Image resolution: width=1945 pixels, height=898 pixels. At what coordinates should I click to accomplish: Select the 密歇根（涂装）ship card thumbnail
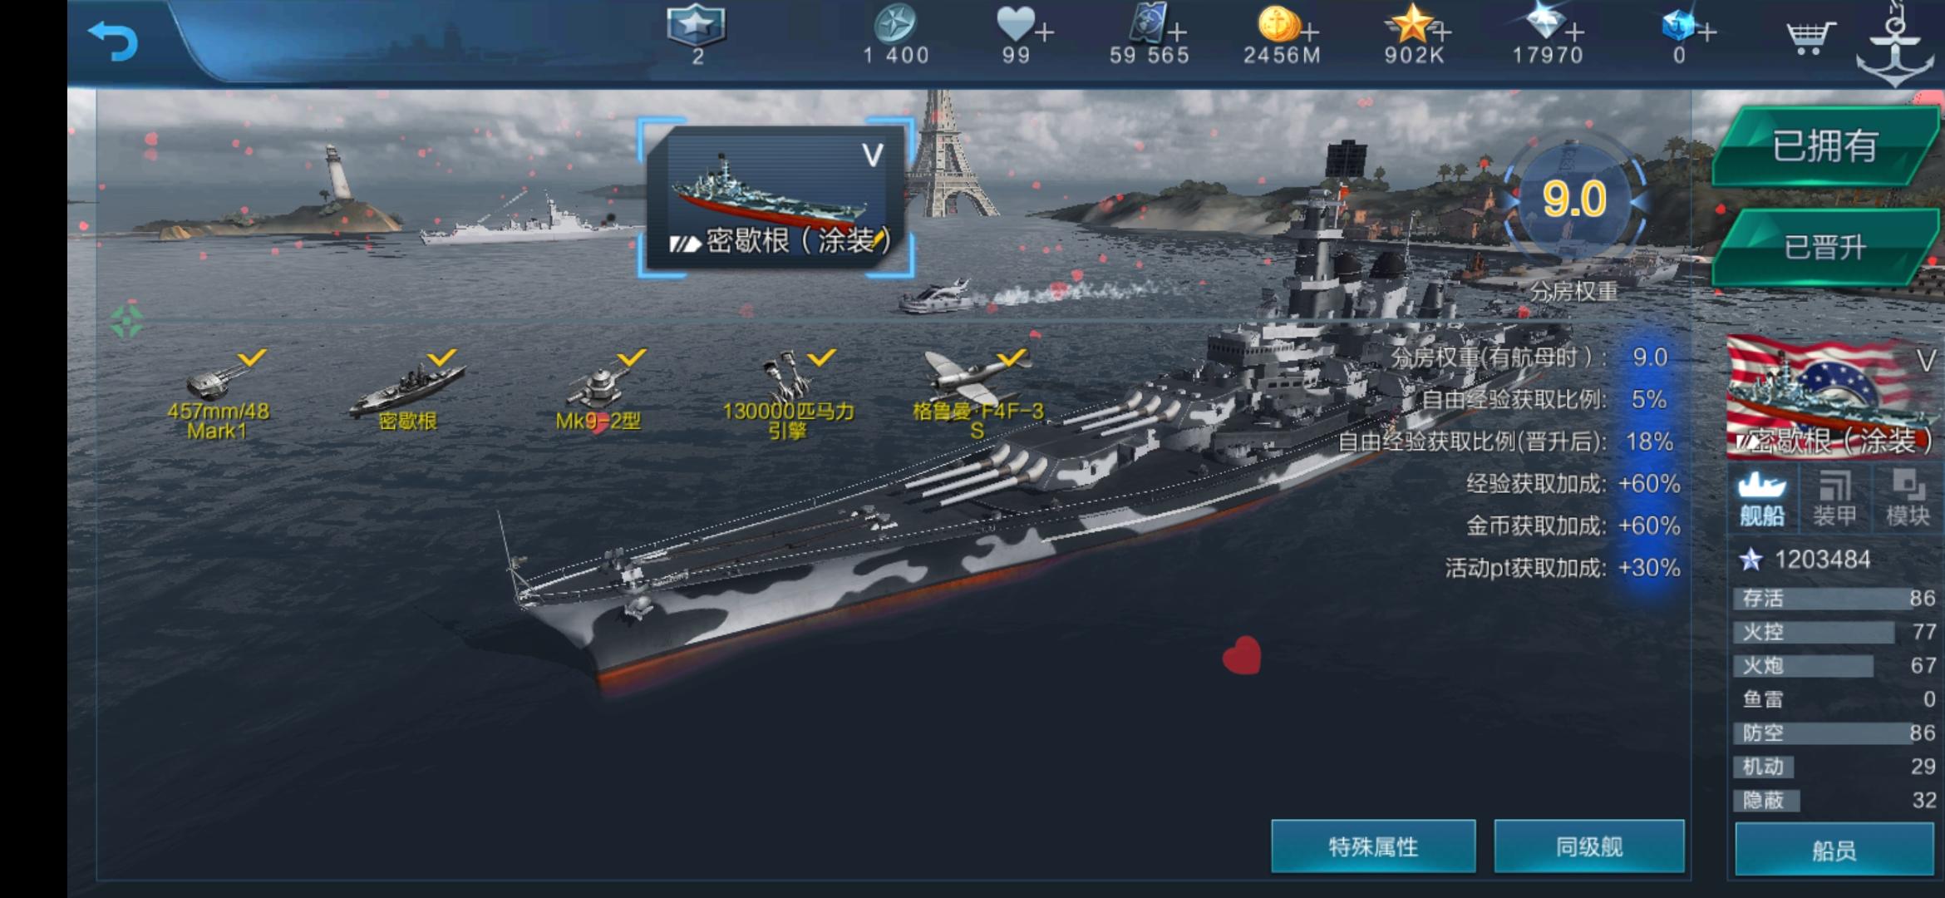point(776,198)
